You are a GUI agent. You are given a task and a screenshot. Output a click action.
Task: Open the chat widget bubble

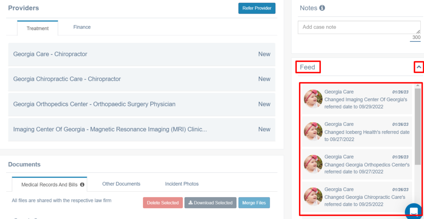414,211
